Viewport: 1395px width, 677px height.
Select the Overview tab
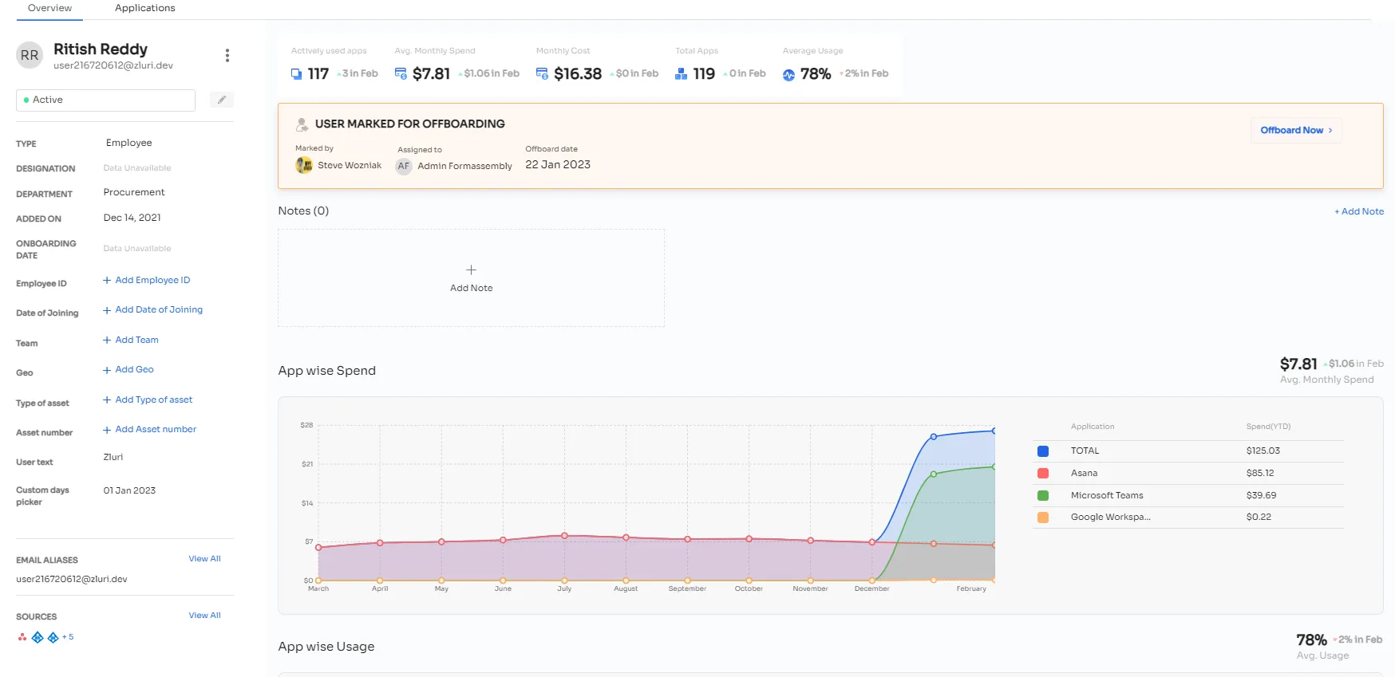49,8
